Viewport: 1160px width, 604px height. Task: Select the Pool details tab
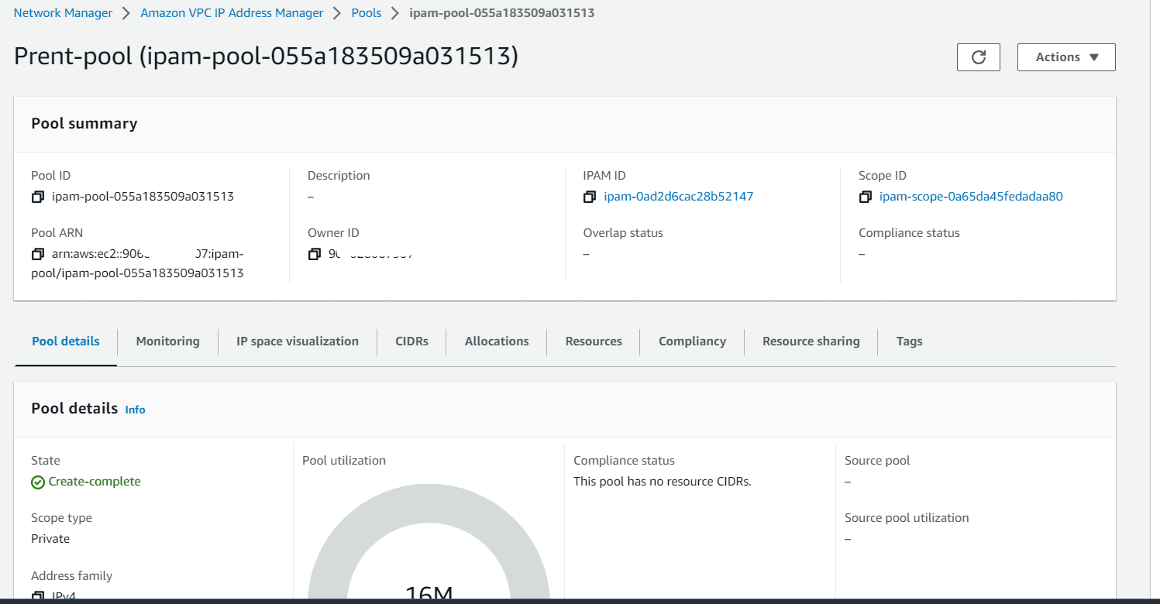click(66, 341)
